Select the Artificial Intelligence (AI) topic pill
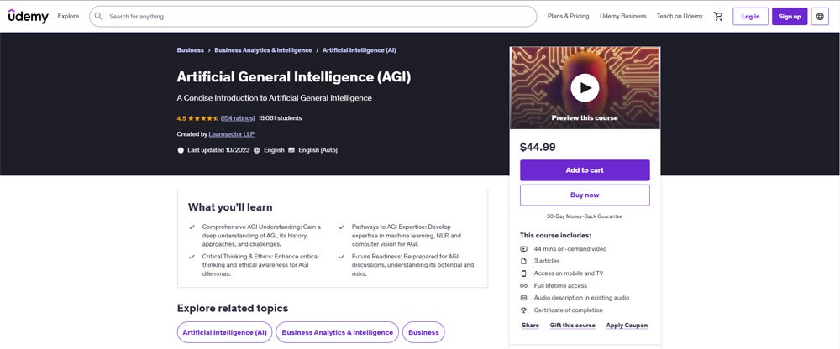 point(224,332)
